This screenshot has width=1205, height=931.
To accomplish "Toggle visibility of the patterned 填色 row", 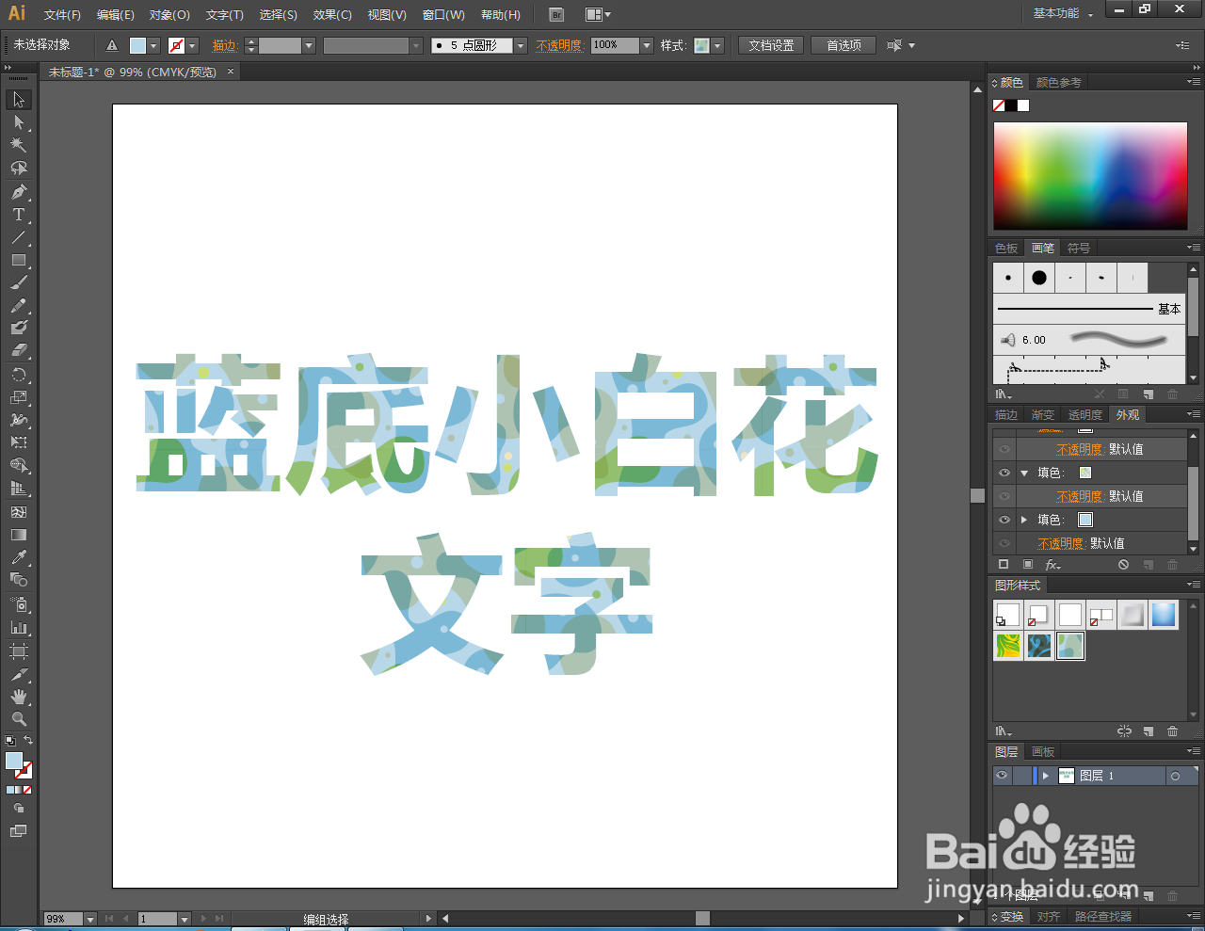I will coord(1004,473).
